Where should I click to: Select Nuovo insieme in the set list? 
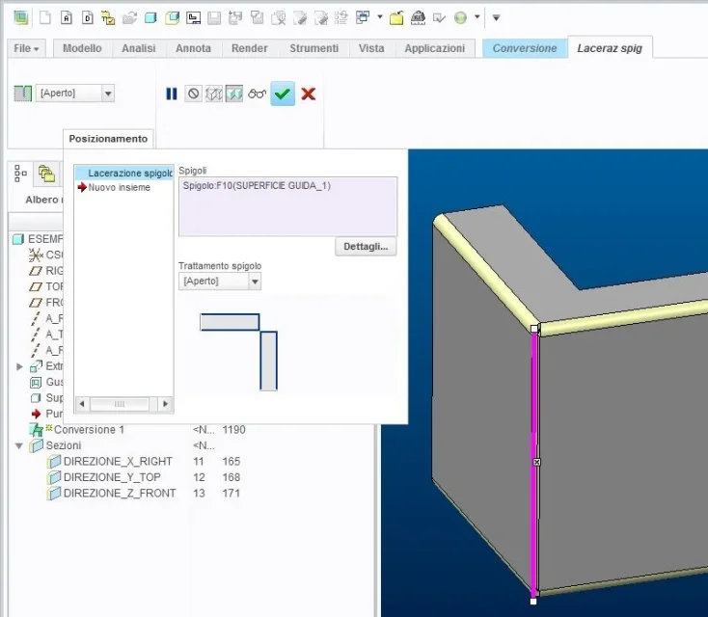click(120, 187)
